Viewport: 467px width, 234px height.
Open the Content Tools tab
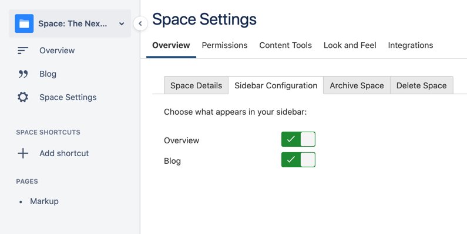(285, 45)
